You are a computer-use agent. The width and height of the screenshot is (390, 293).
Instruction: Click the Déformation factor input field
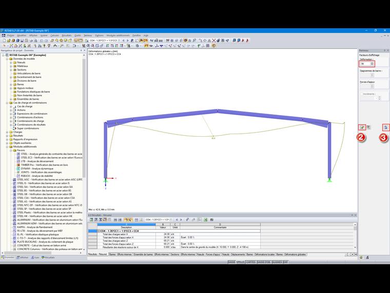[x=365, y=64]
